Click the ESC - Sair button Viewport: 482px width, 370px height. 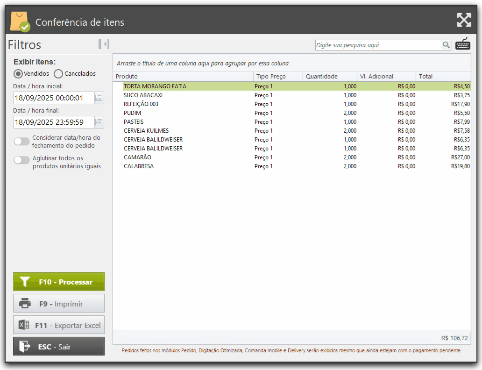(59, 347)
